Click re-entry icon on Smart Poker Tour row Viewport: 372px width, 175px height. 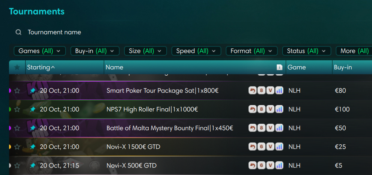click(253, 90)
